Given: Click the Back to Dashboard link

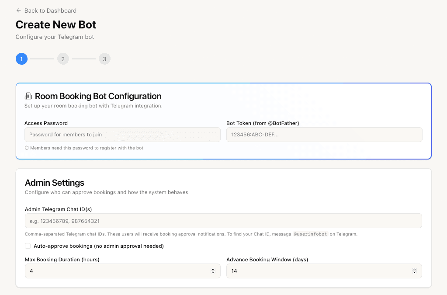Looking at the screenshot, I should [46, 10].
